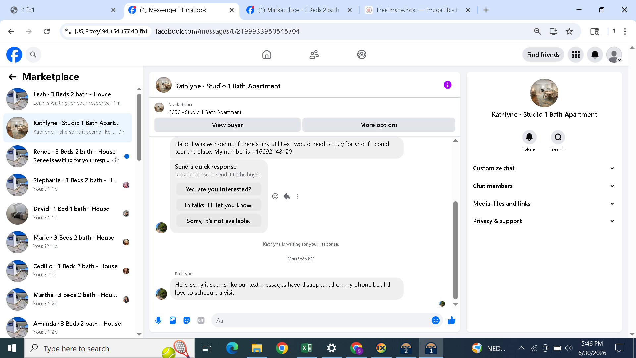636x358 pixels.
Task: Open Windows Settings from the taskbar
Action: (x=331, y=348)
